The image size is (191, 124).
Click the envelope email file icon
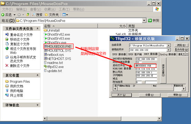click(x=7, y=57)
